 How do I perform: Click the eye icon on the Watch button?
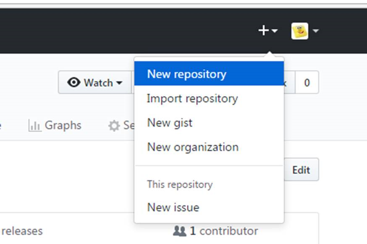[74, 83]
